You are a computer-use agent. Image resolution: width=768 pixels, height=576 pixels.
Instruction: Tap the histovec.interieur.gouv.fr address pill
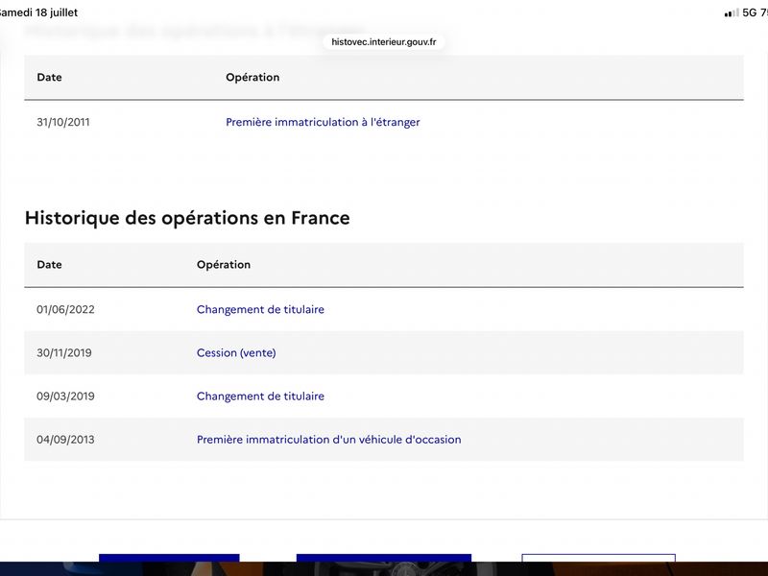(383, 42)
